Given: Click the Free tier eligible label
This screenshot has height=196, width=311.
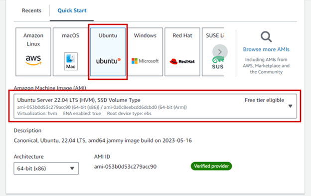Looking at the screenshot, I should click(x=264, y=100).
